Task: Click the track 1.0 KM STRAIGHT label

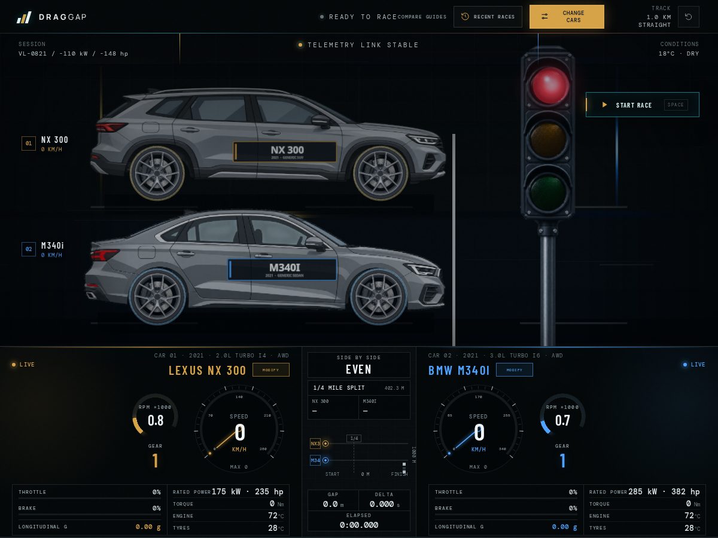Action: pyautogui.click(x=655, y=21)
